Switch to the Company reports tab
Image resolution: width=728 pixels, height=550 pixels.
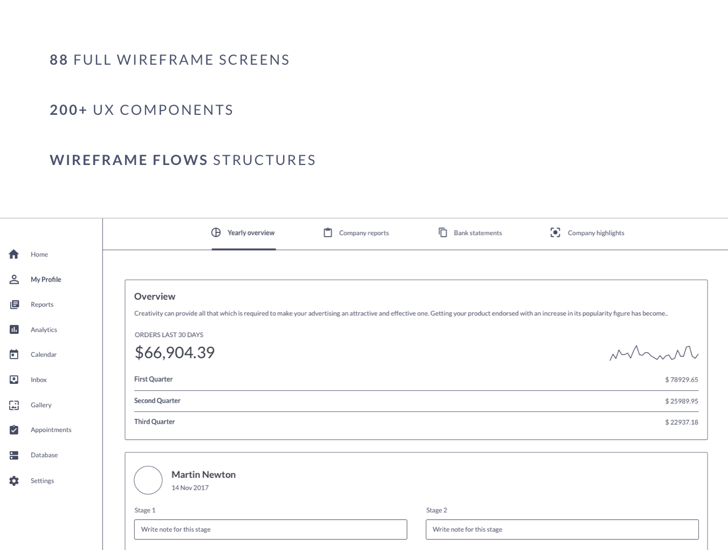point(356,233)
